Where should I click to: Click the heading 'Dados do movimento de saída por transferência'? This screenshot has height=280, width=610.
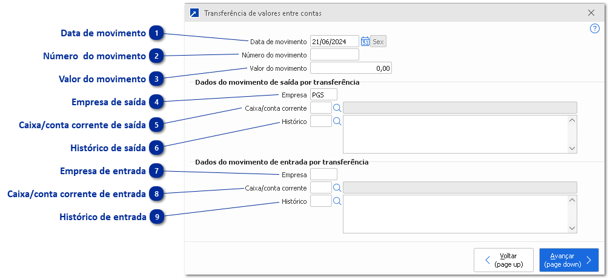coord(277,82)
